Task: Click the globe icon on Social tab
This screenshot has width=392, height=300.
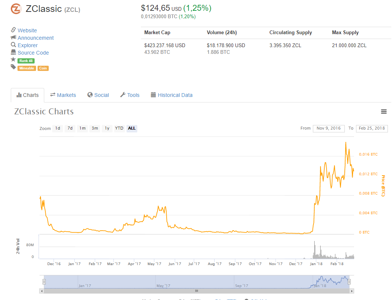Action: point(90,95)
